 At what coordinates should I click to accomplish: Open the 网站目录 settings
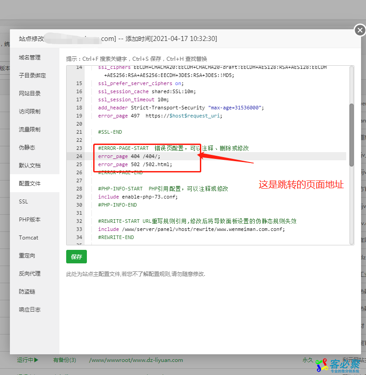tap(30, 94)
